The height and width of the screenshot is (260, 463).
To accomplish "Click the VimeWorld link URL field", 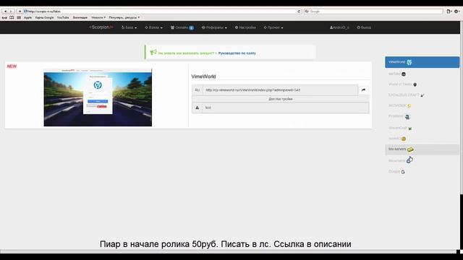I will click(x=280, y=90).
